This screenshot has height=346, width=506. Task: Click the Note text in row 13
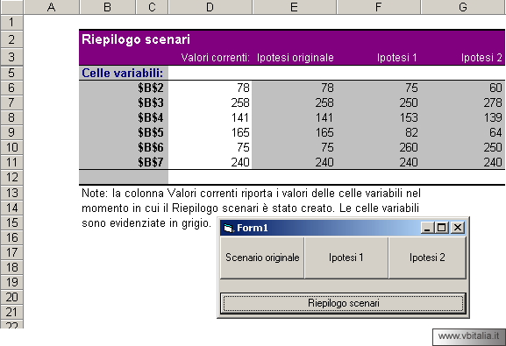(251, 194)
